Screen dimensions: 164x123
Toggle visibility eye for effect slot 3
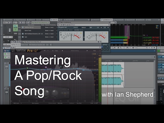coord(19,34)
